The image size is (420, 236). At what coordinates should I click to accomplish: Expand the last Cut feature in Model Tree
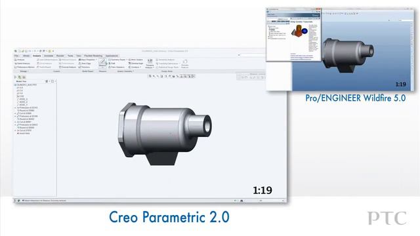(x=15, y=130)
